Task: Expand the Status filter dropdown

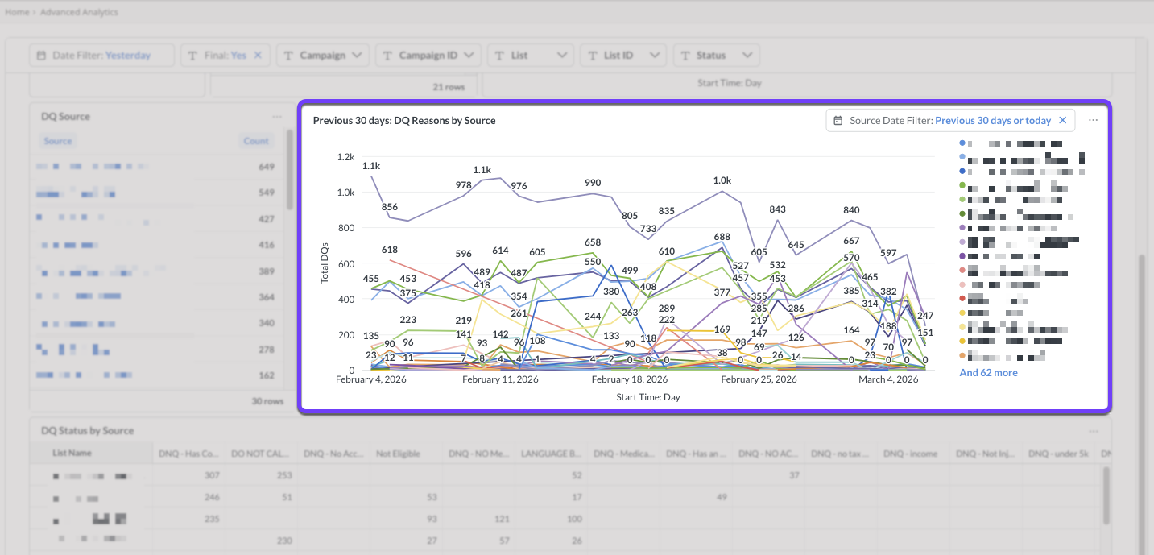Action: [x=747, y=56]
